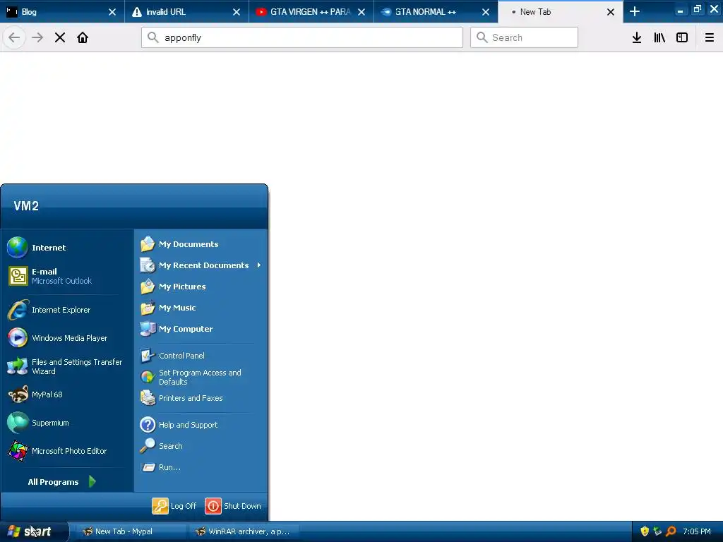Open My Pictures folder
The image size is (723, 542).
(x=201, y=287)
